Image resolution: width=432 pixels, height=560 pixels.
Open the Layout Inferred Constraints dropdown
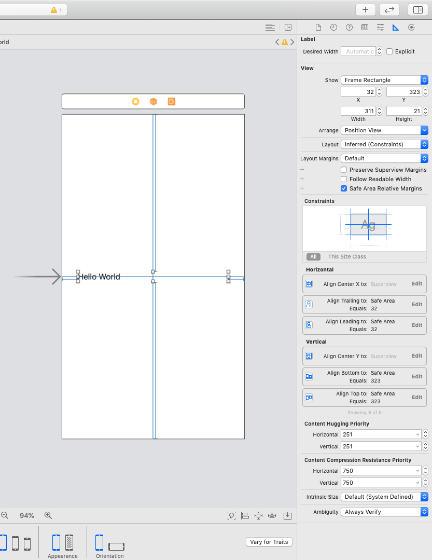[x=384, y=144]
